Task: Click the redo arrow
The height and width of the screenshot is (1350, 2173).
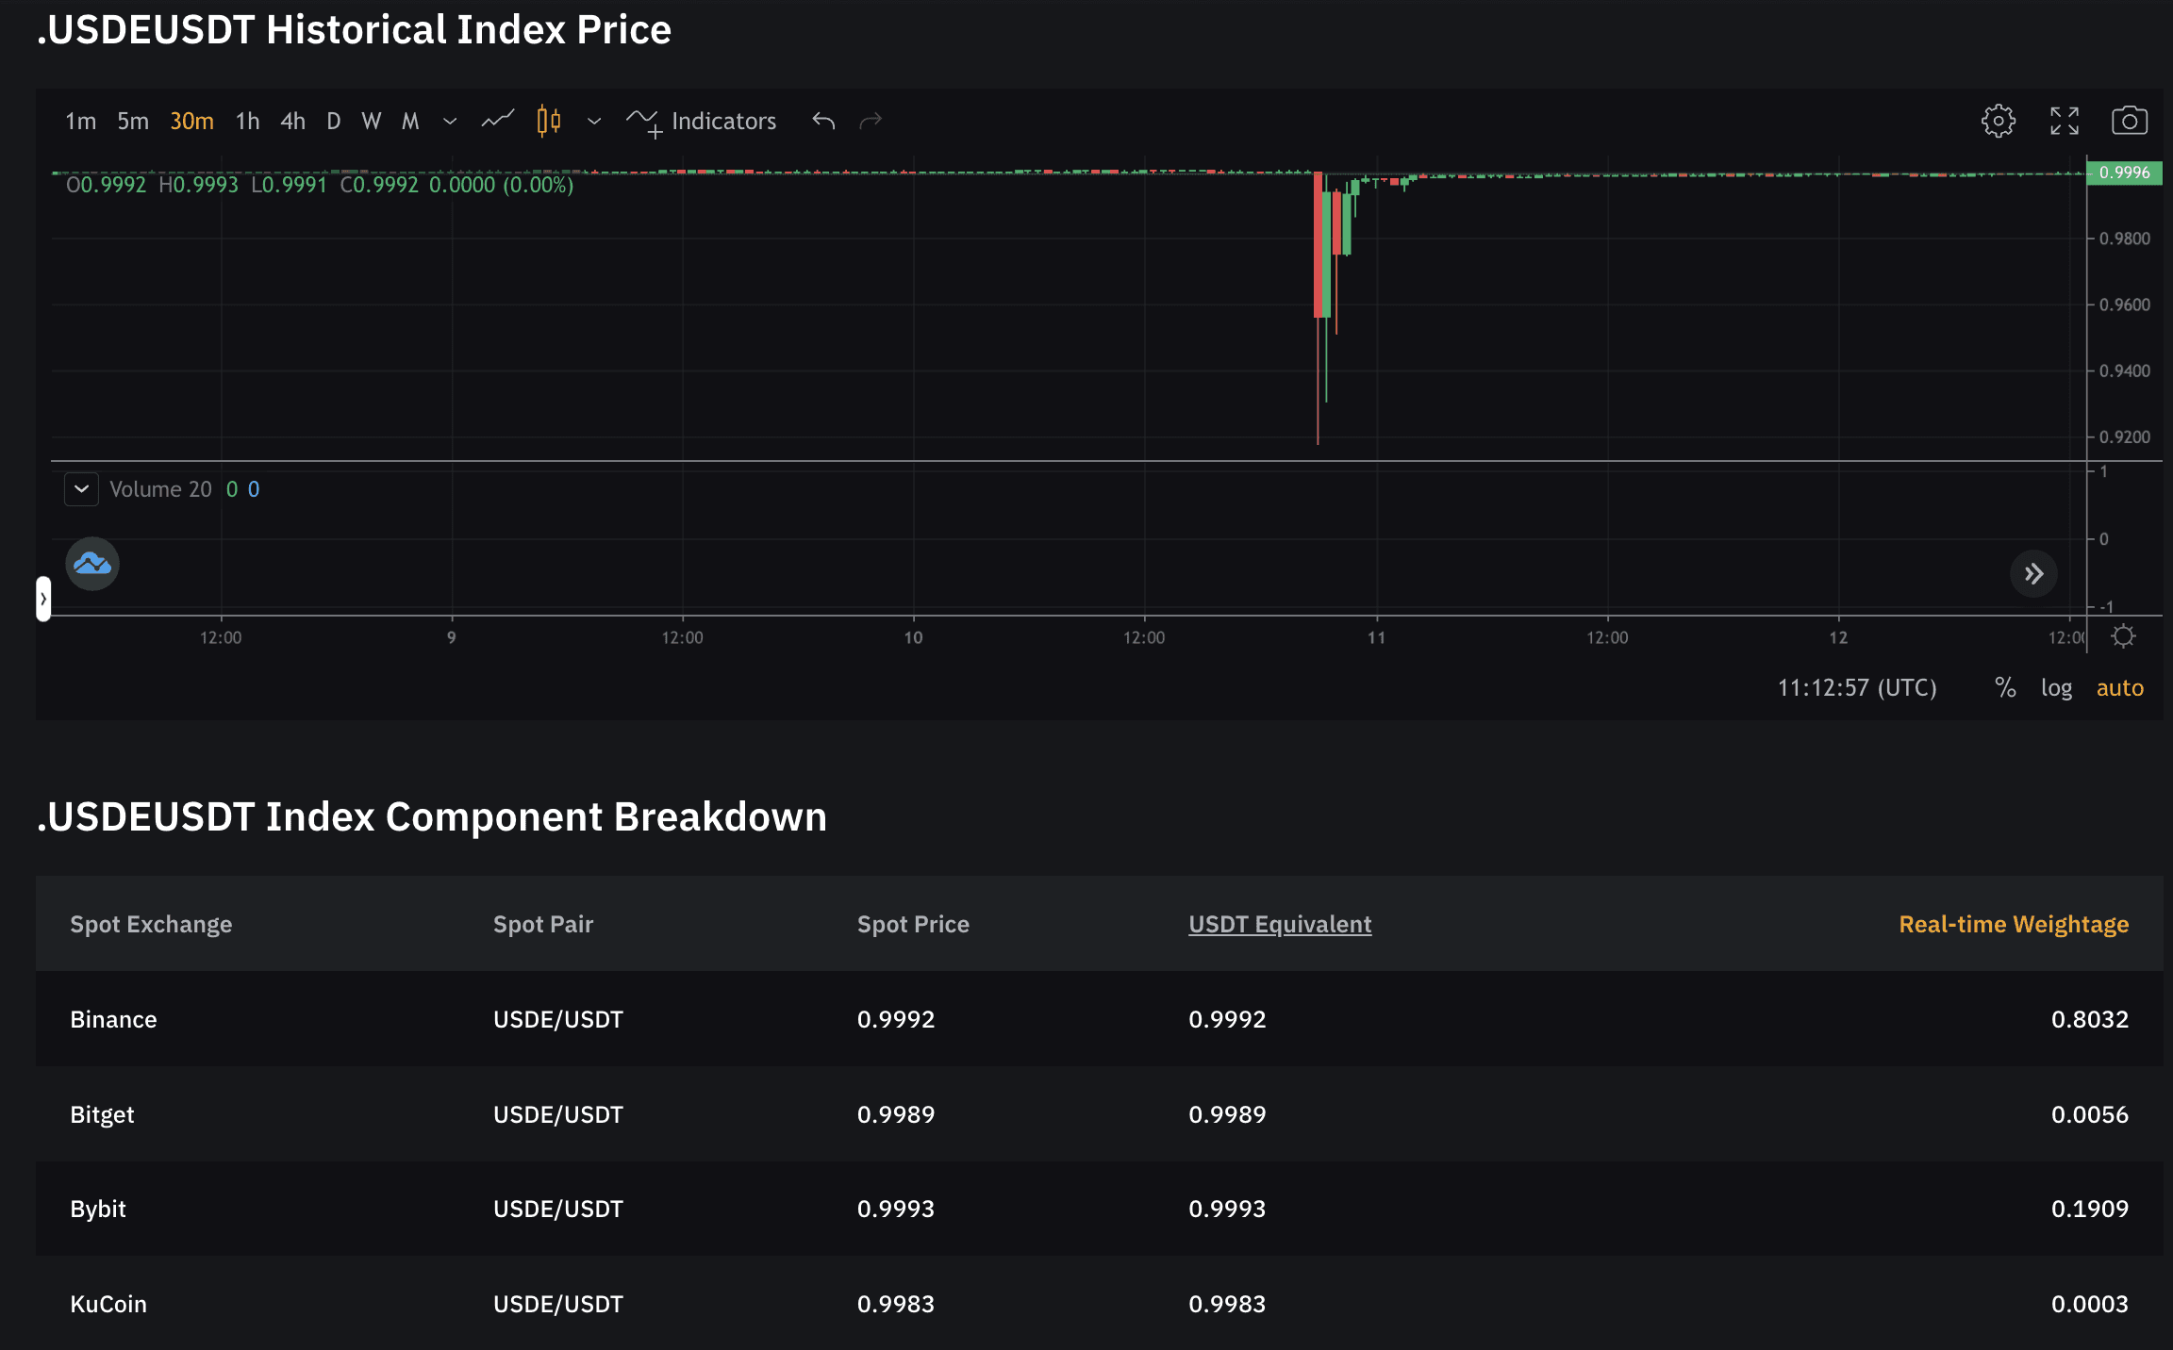Action: click(x=871, y=121)
